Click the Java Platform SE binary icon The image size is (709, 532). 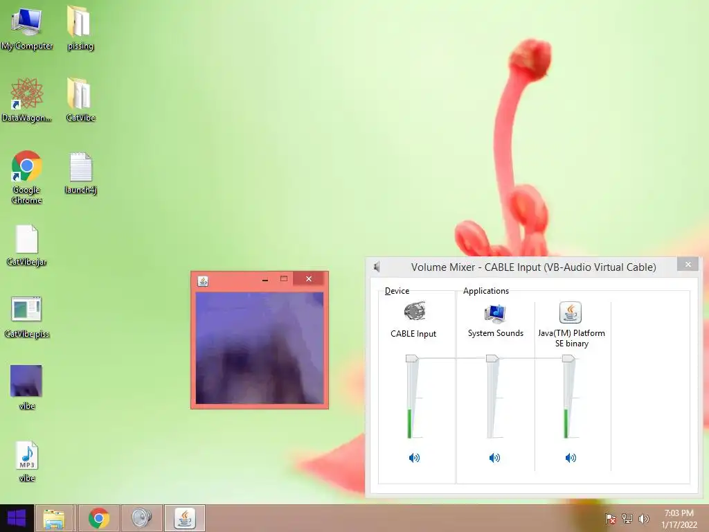[x=571, y=312]
